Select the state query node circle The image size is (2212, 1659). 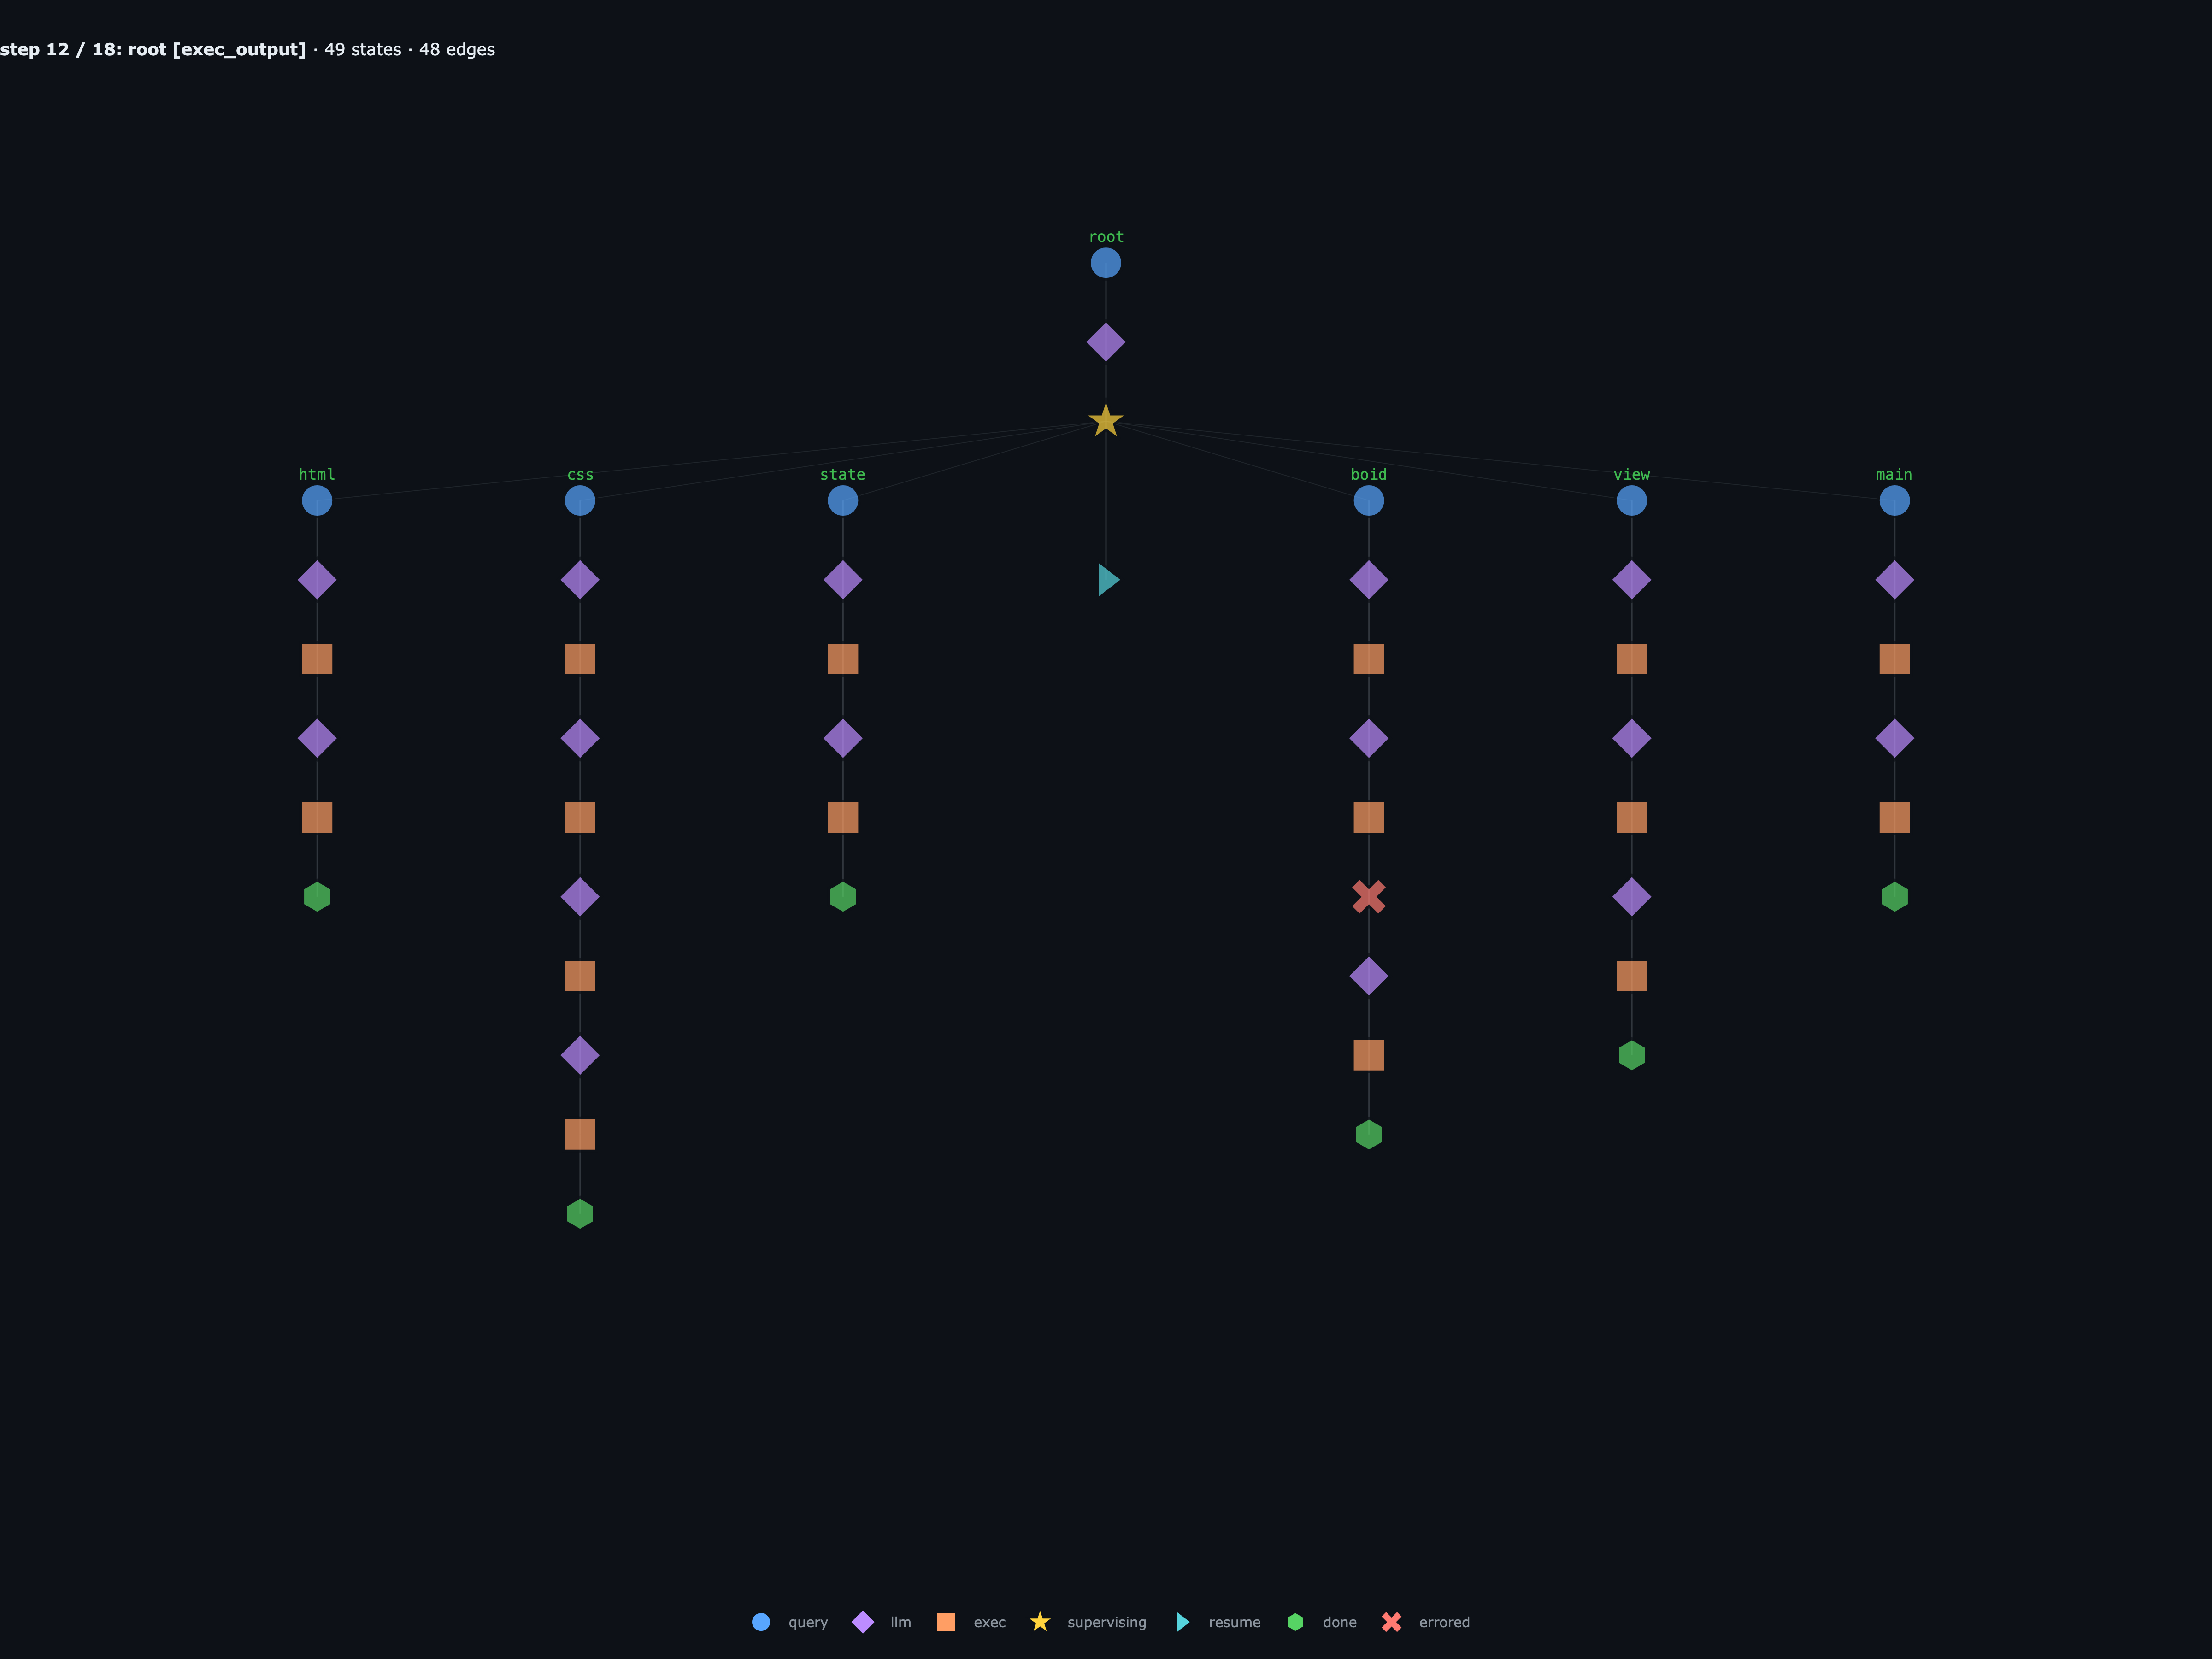pyautogui.click(x=843, y=500)
